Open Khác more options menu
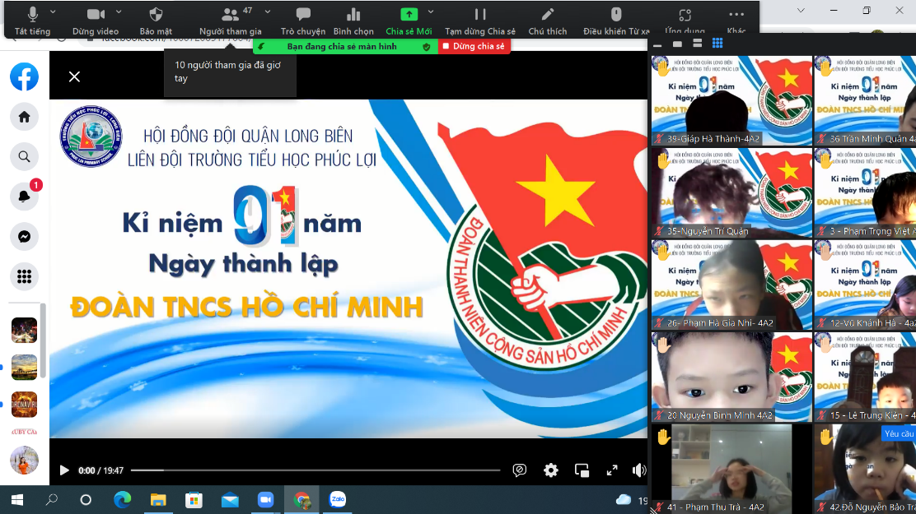 [736, 20]
